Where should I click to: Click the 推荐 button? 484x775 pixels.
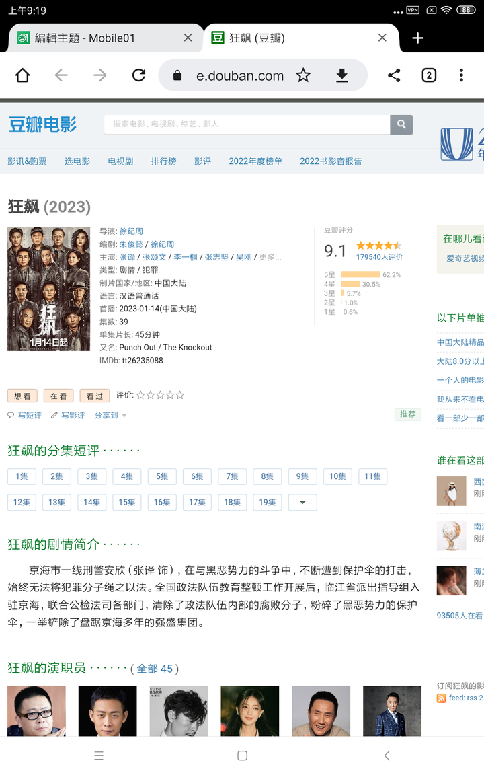coord(407,414)
